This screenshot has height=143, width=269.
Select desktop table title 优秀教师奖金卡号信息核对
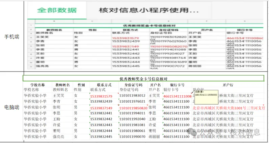(x=143, y=79)
